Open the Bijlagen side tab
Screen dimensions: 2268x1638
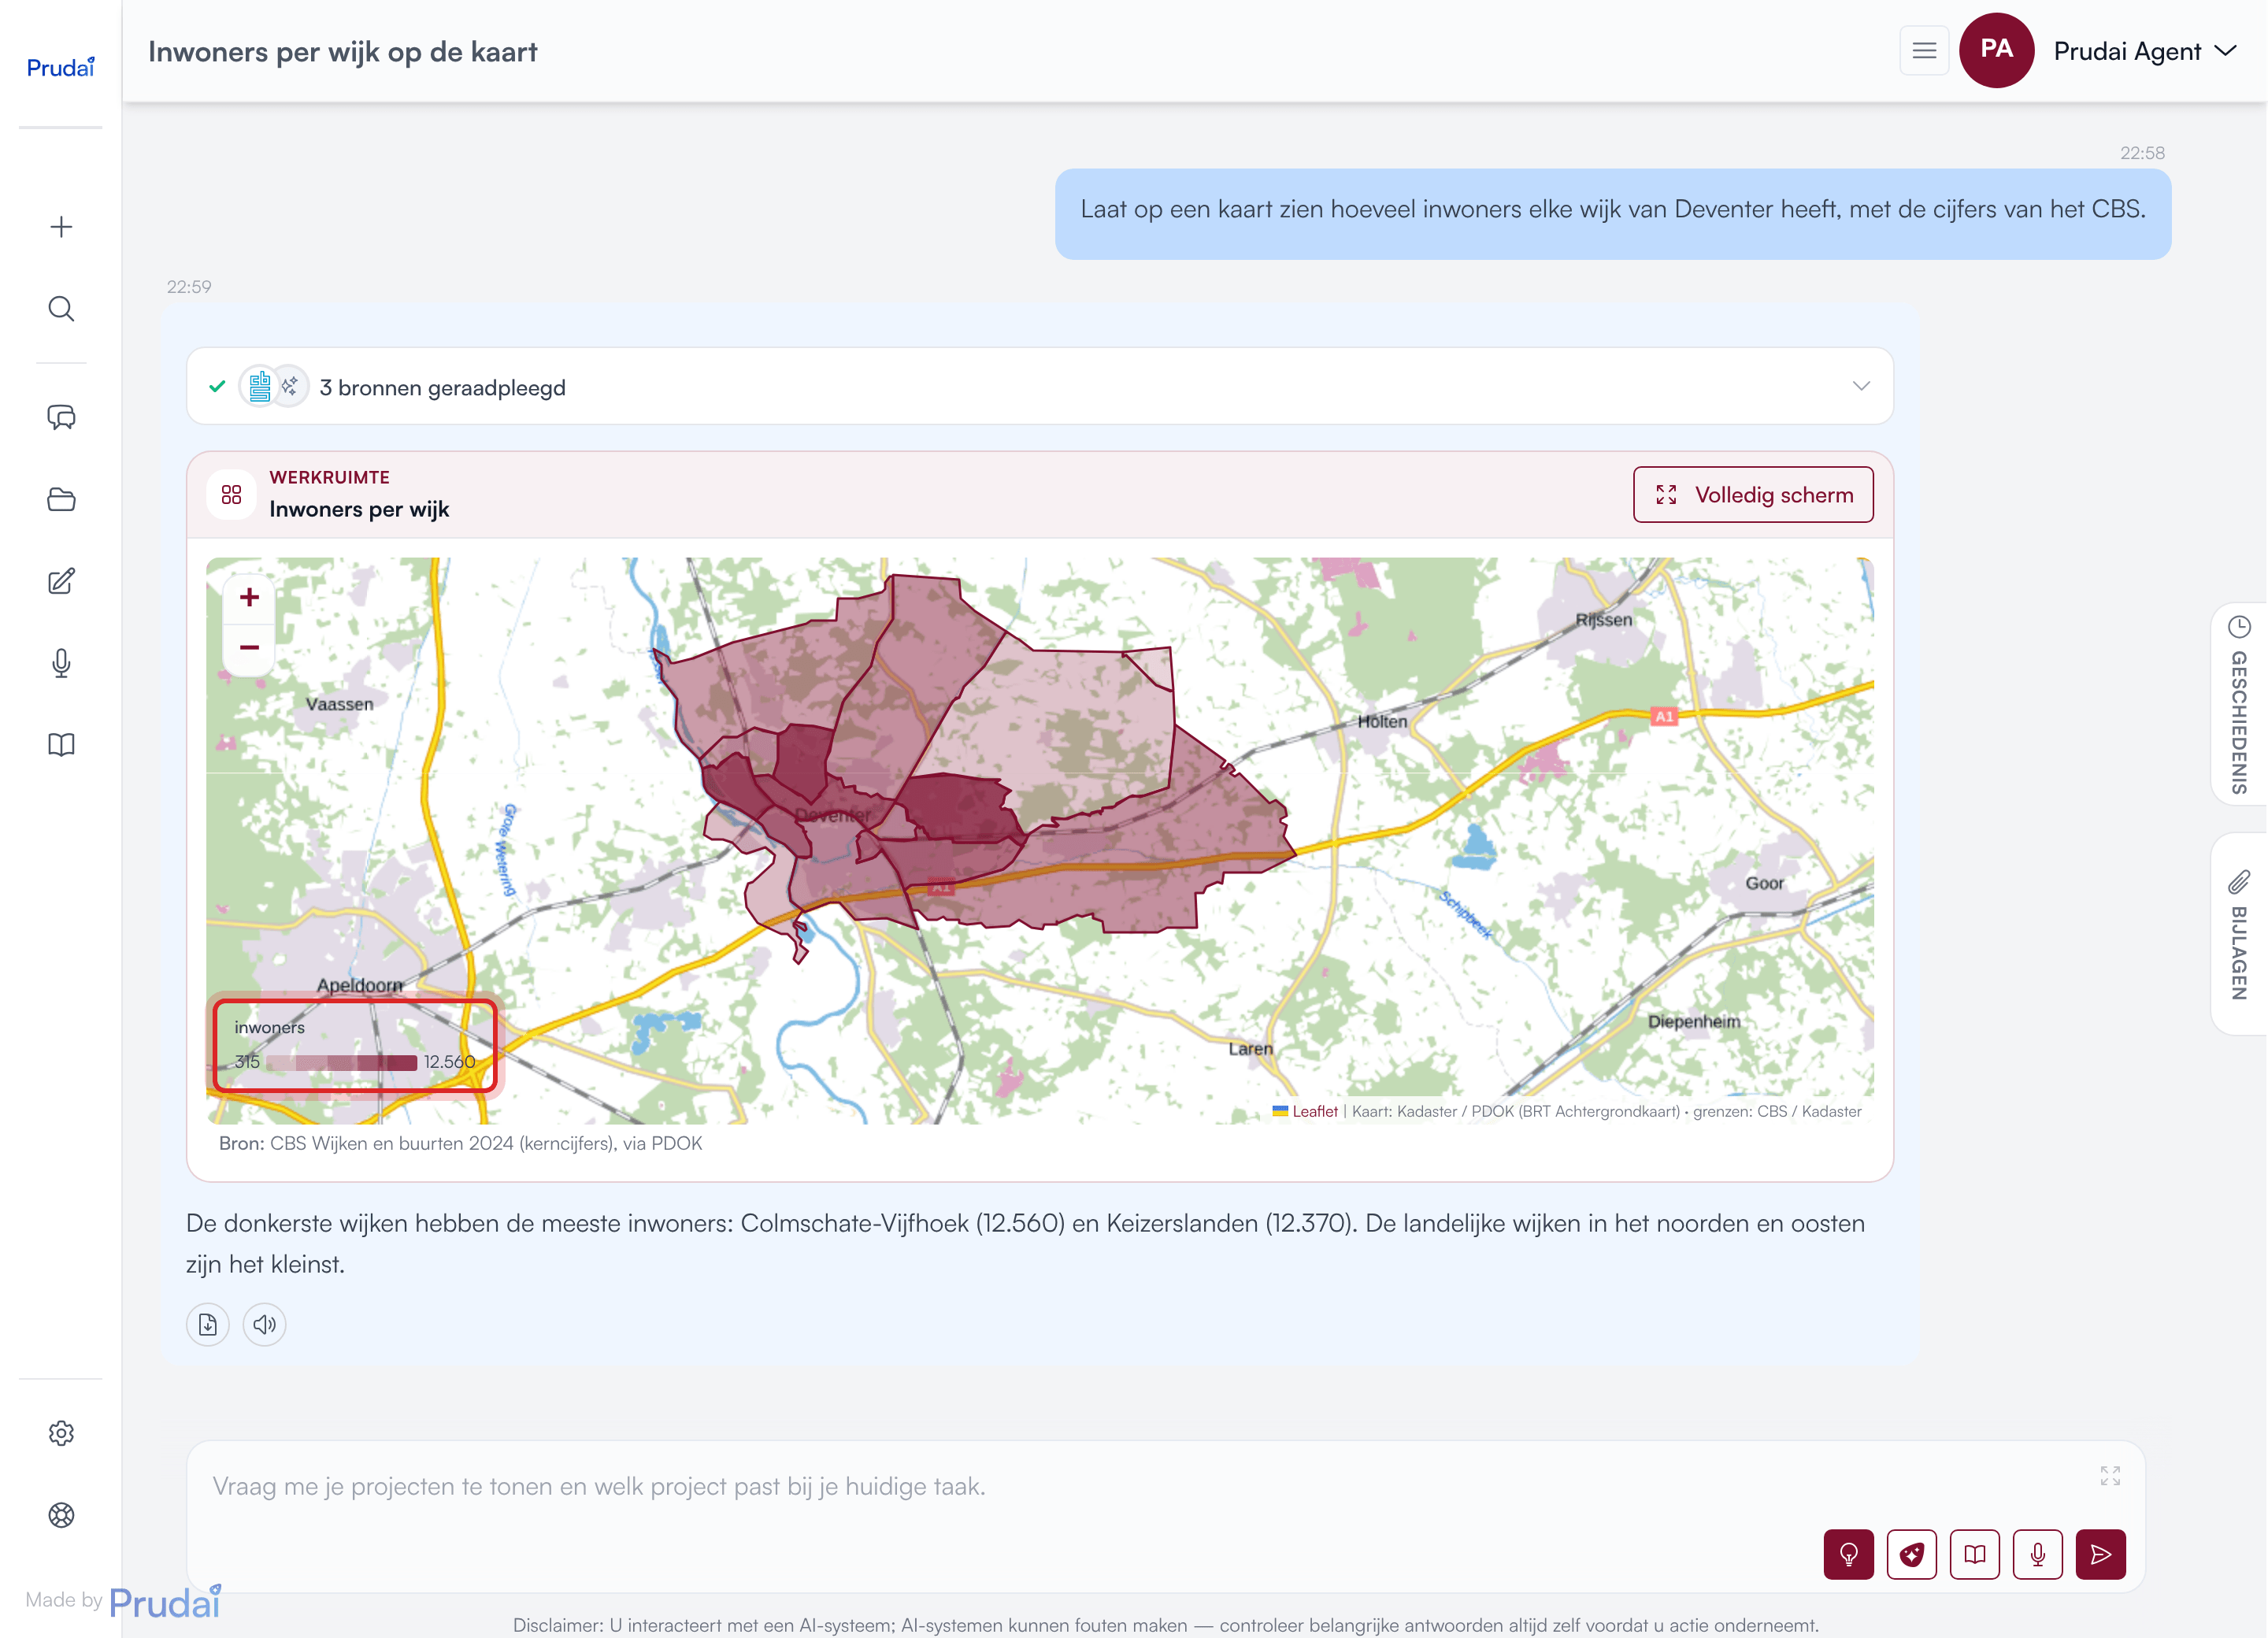2239,934
